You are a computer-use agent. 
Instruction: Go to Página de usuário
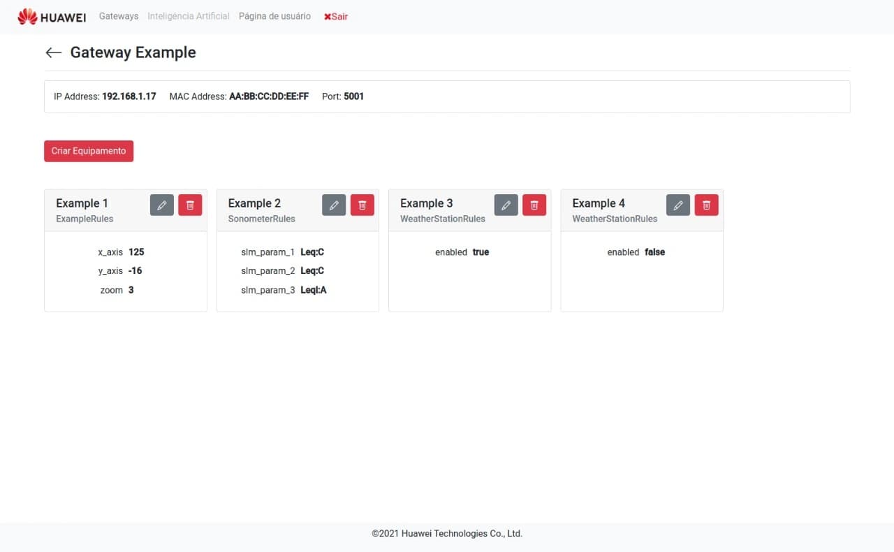click(274, 16)
